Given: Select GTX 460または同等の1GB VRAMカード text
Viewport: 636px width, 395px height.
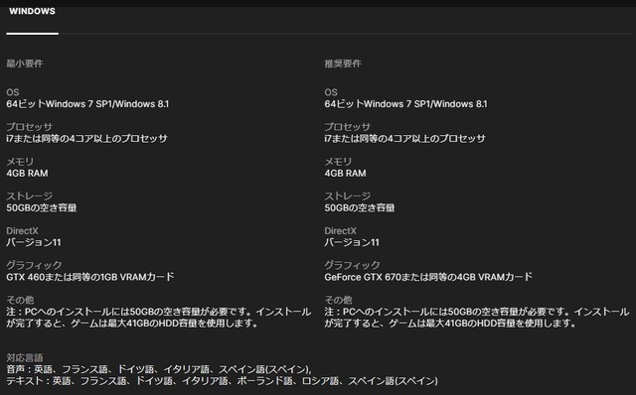Looking at the screenshot, I should pos(90,277).
